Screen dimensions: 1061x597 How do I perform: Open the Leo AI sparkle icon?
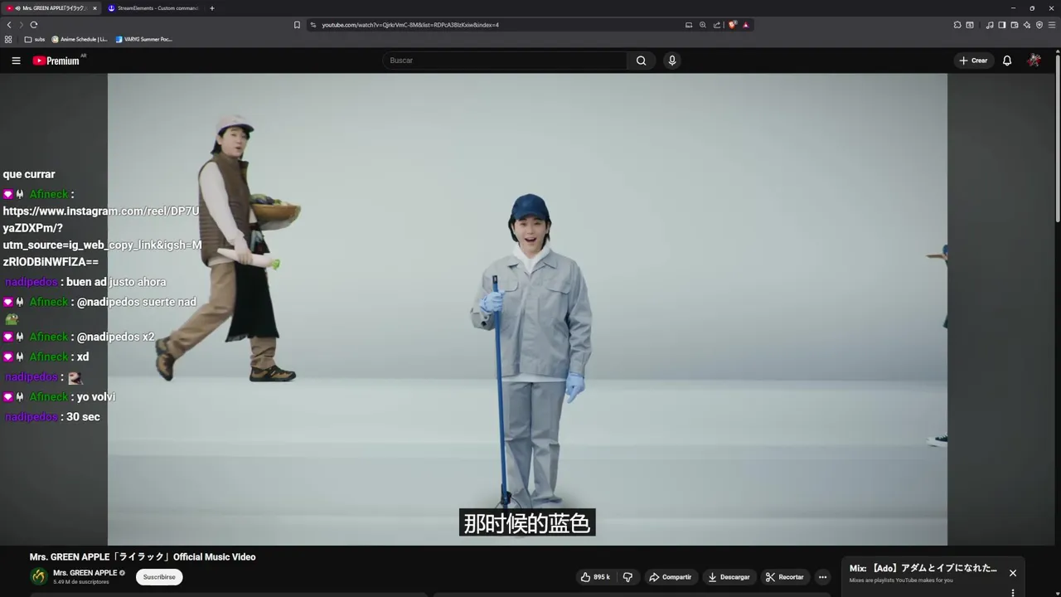click(1027, 25)
